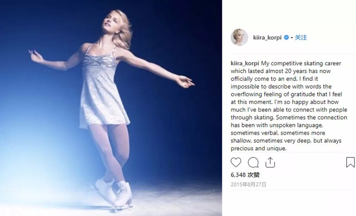This screenshot has height=216, width=356.
Task: Click the blue verified badge
Action: point(286,37)
